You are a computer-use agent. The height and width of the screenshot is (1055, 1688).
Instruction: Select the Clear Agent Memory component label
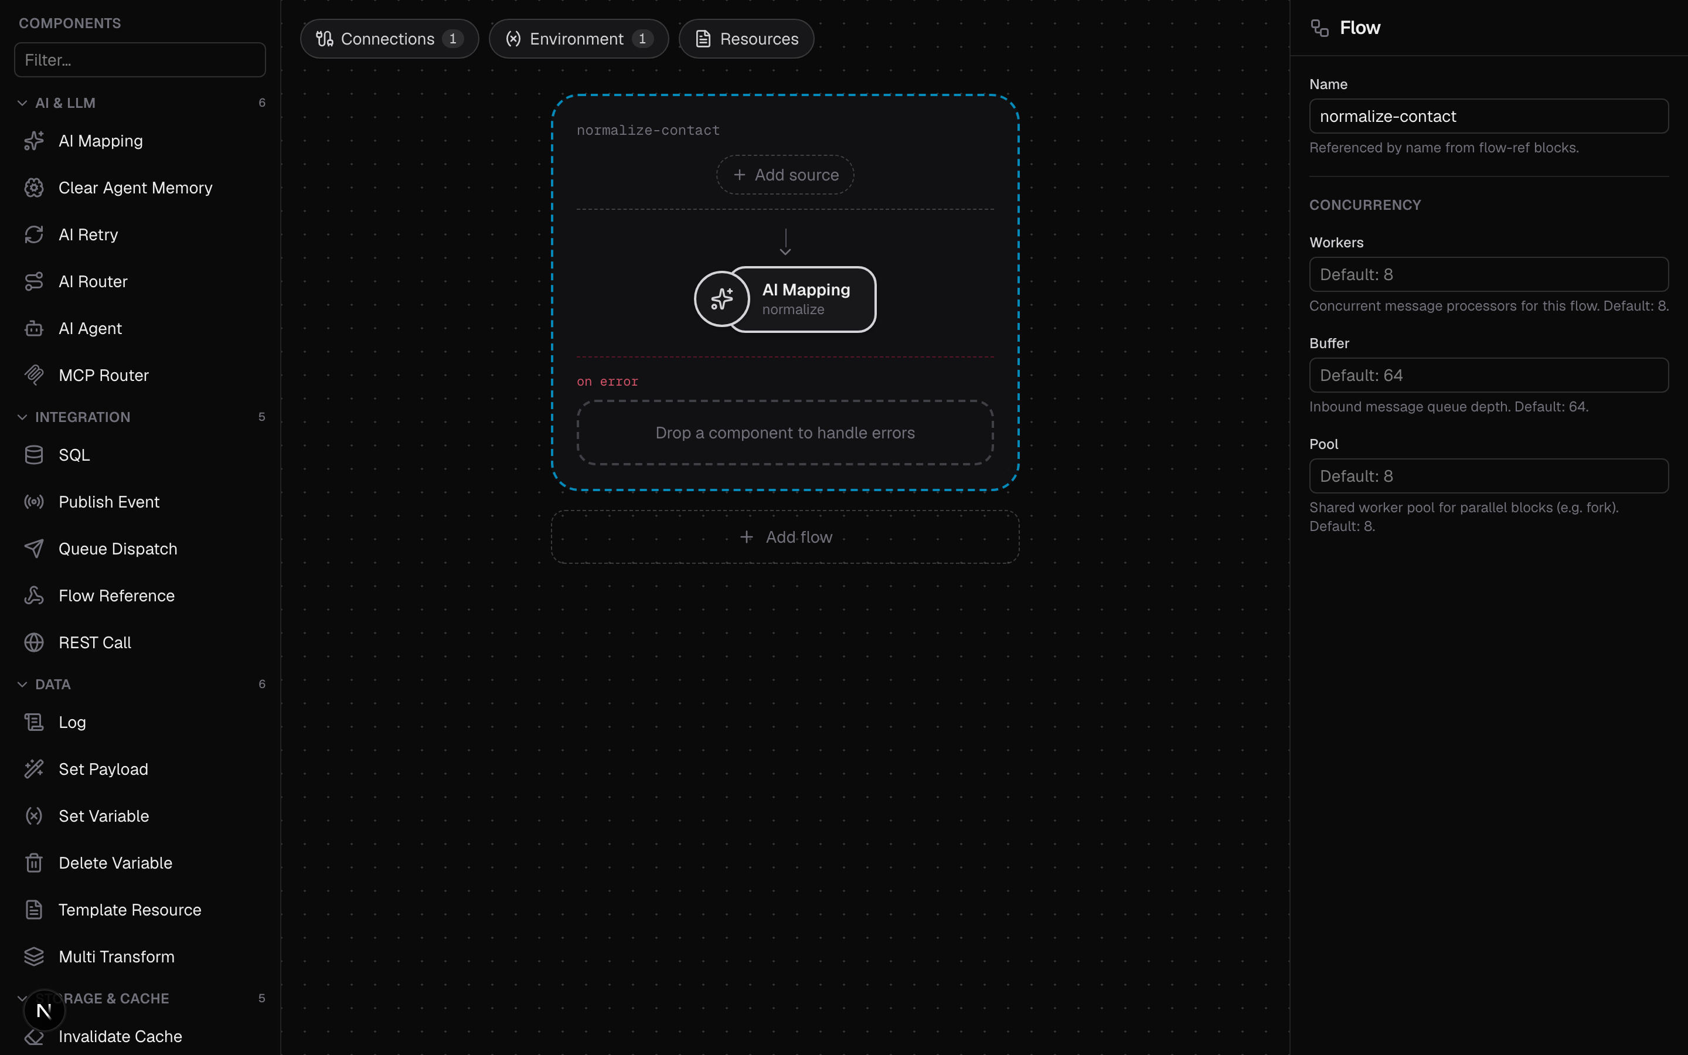[135, 188]
